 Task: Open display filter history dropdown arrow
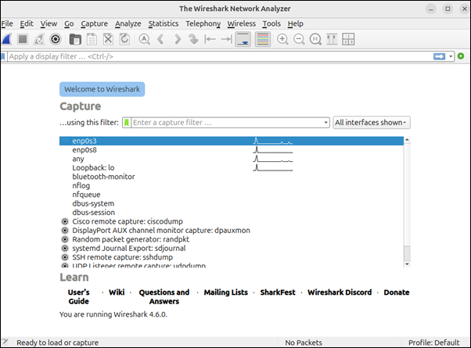click(x=451, y=56)
